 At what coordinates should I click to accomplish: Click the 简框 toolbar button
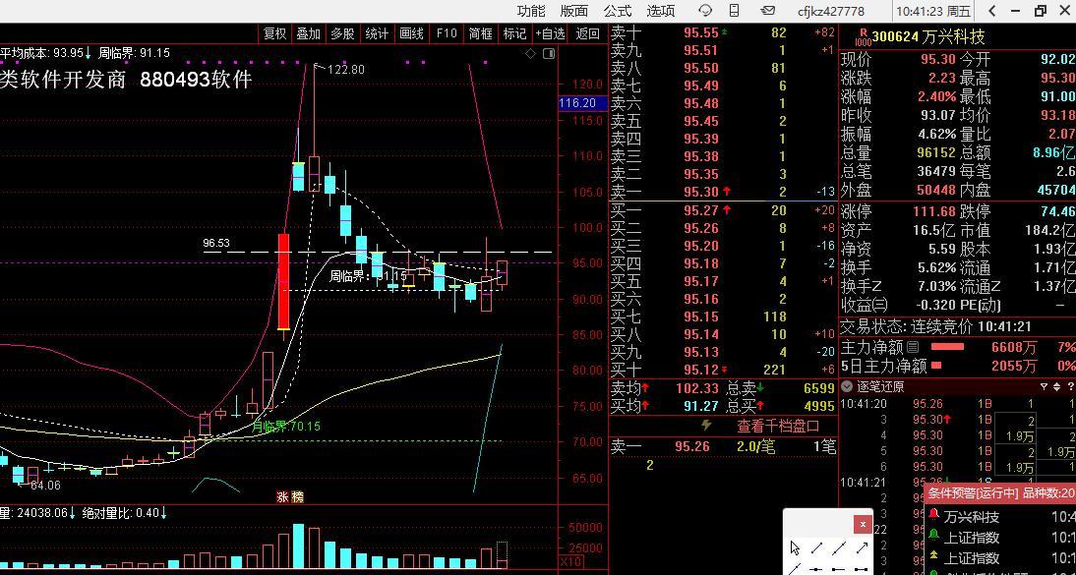(x=481, y=33)
